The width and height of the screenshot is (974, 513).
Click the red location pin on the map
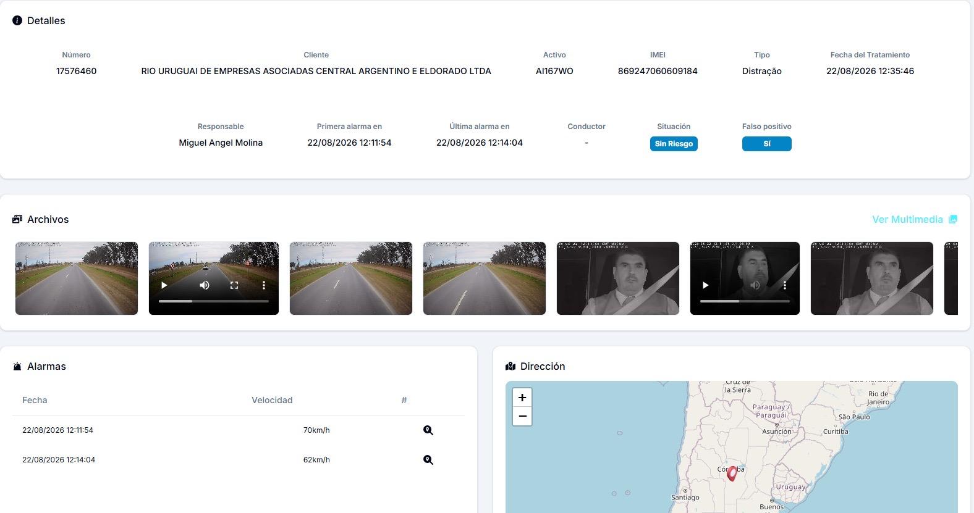pyautogui.click(x=732, y=473)
